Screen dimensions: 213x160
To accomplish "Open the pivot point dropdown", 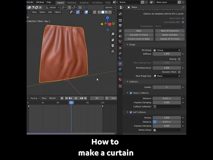I will point(64,8).
